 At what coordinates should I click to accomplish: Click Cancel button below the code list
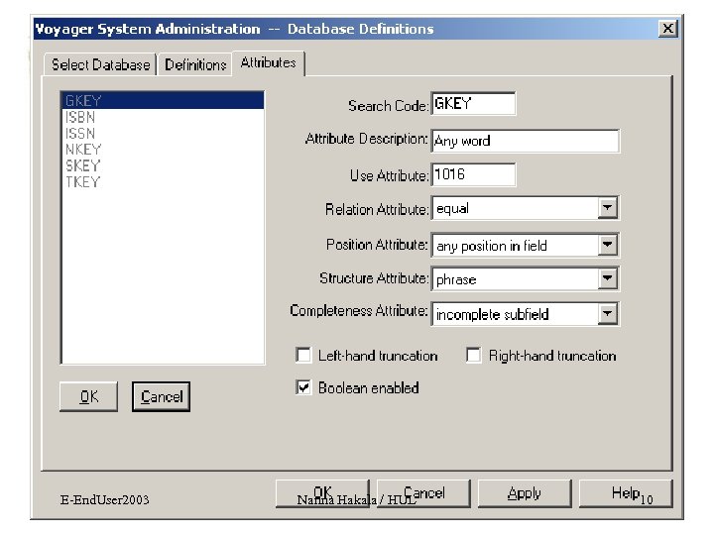[x=162, y=396]
